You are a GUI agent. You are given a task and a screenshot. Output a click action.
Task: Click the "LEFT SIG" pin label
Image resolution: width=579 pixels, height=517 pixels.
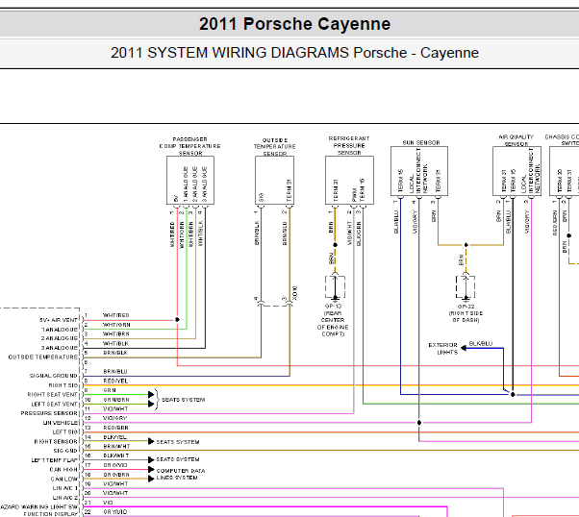click(x=65, y=432)
